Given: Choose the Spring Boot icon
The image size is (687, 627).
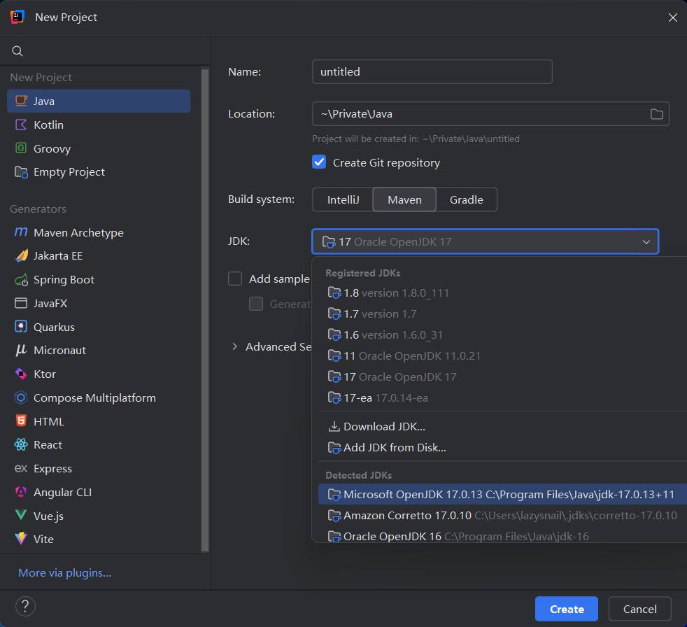Looking at the screenshot, I should pyautogui.click(x=21, y=279).
